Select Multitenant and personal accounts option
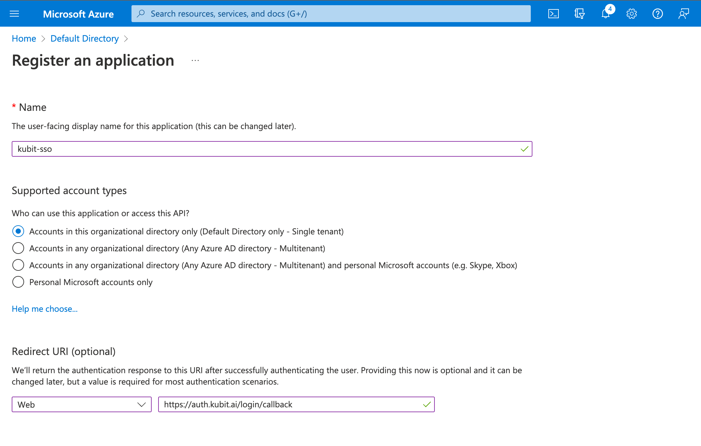 pyautogui.click(x=18, y=265)
